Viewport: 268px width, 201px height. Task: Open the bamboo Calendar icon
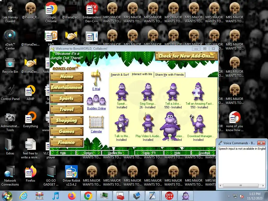click(x=96, y=122)
